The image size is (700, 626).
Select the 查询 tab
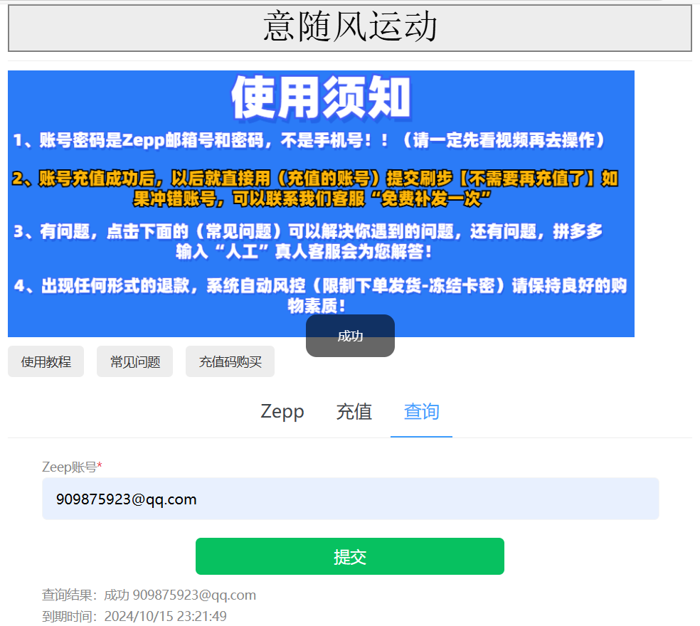tap(421, 411)
